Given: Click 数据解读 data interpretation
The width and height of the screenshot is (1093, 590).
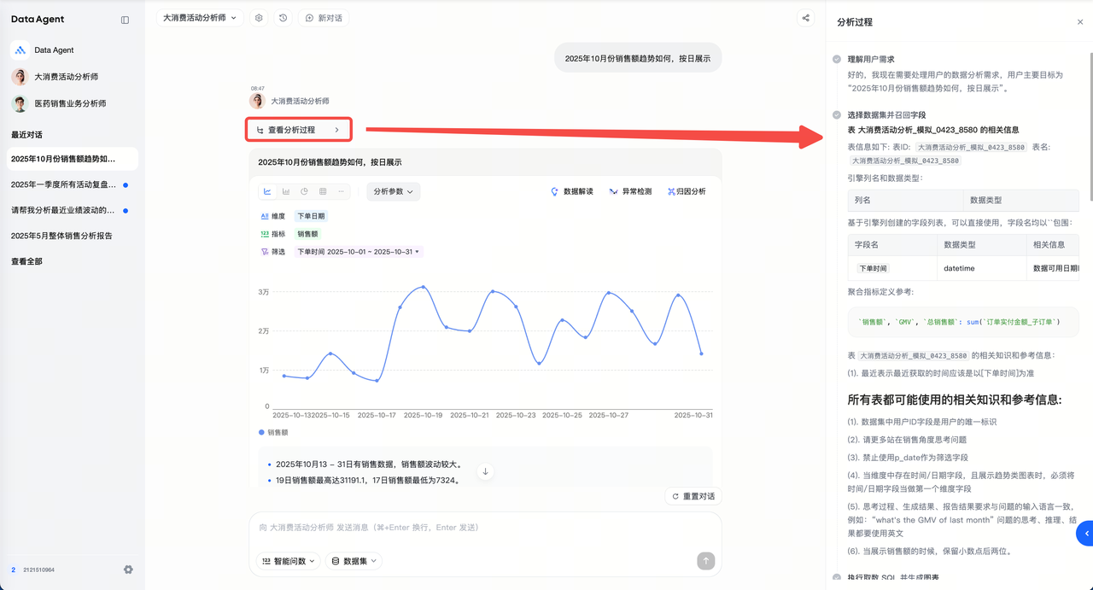Looking at the screenshot, I should coord(571,191).
